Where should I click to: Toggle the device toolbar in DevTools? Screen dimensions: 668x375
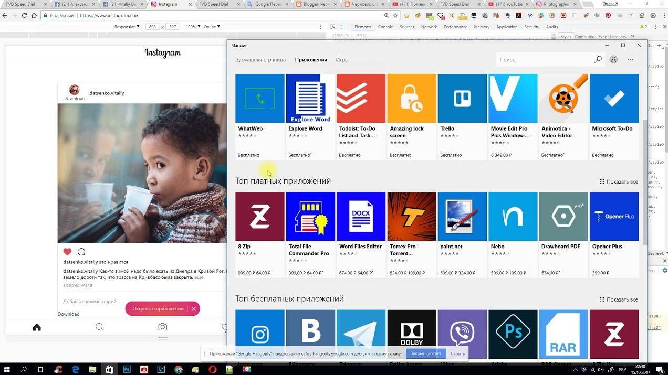pos(342,27)
